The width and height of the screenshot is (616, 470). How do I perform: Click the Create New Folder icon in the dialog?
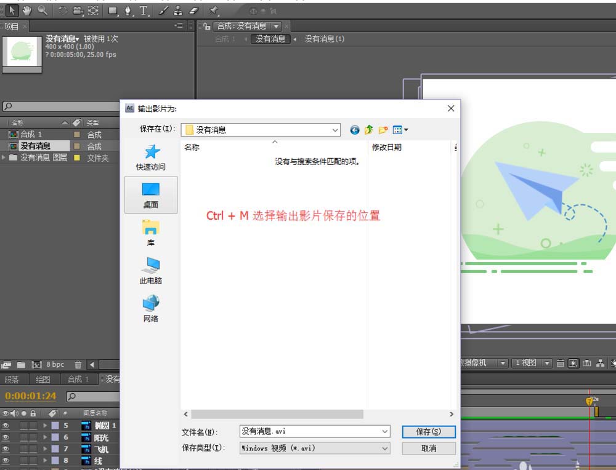[x=383, y=130]
